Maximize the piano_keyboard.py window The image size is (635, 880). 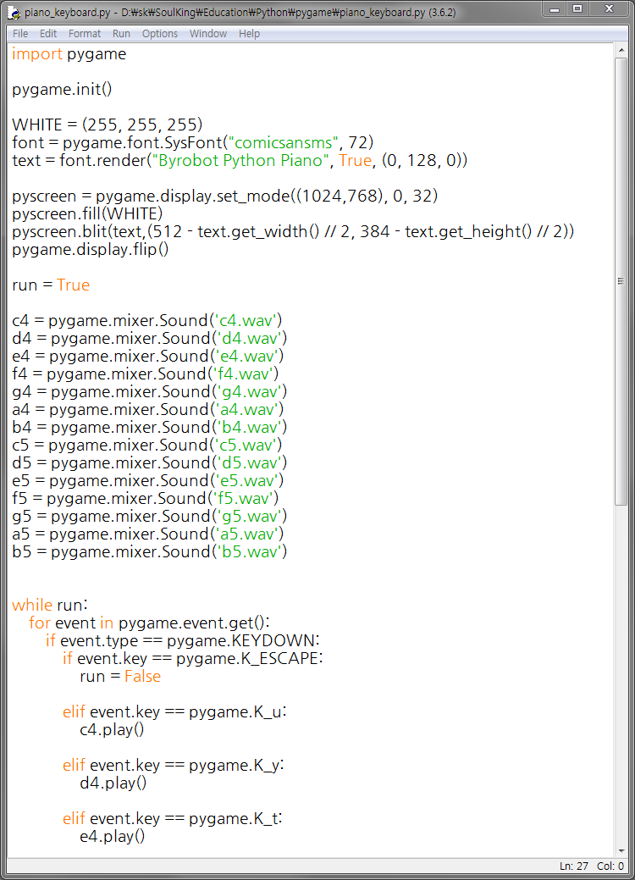point(577,9)
